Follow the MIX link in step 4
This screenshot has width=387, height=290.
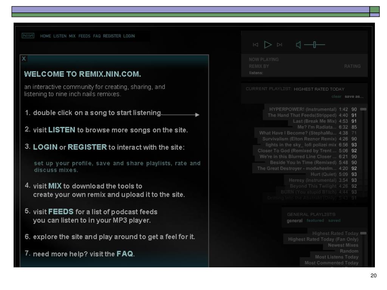[55, 186]
